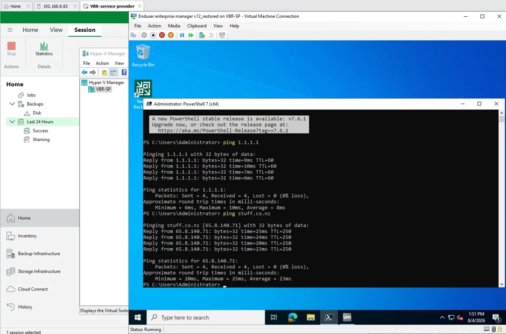This screenshot has height=334, width=506.
Task: Open File Explorer from VM taskbar
Action: tap(311, 317)
